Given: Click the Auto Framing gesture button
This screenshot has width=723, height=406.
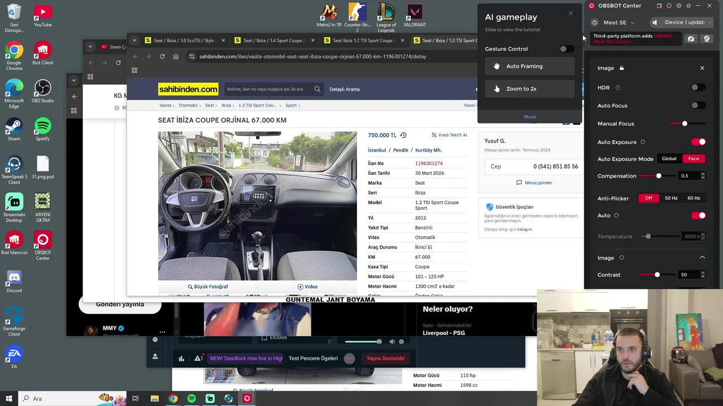Looking at the screenshot, I should [530, 67].
